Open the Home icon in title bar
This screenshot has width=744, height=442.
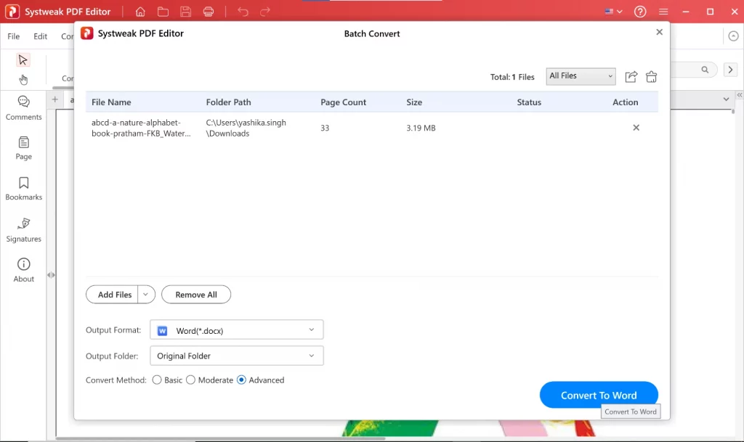point(140,12)
